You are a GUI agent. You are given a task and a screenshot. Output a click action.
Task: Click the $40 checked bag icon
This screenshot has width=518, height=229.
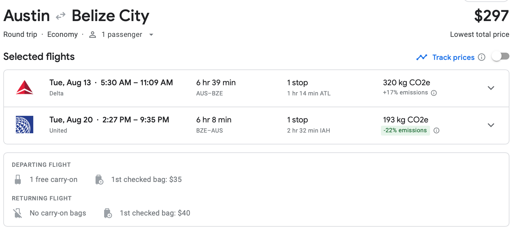[108, 213]
